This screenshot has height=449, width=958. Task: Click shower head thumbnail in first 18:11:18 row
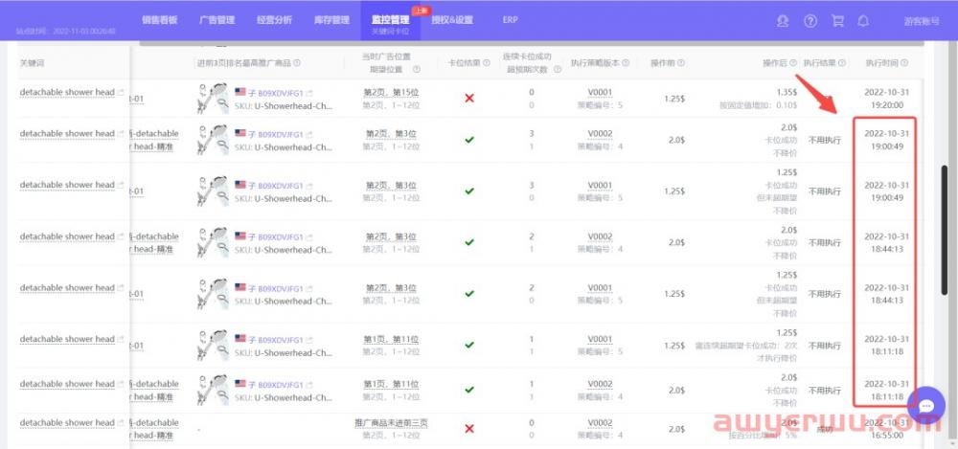click(x=214, y=346)
